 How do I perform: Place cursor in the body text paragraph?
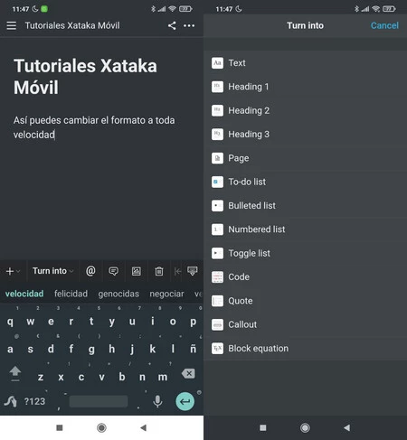pyautogui.click(x=94, y=127)
